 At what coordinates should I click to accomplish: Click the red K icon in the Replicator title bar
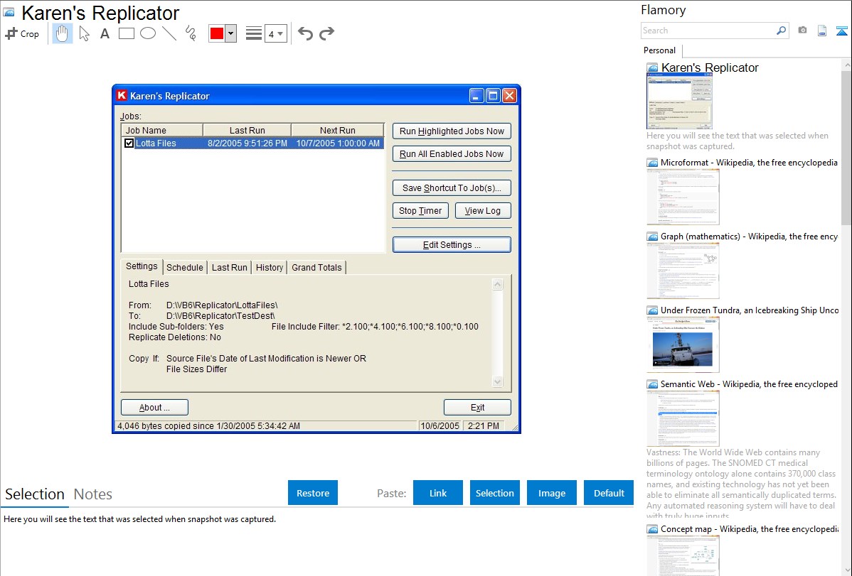point(122,96)
